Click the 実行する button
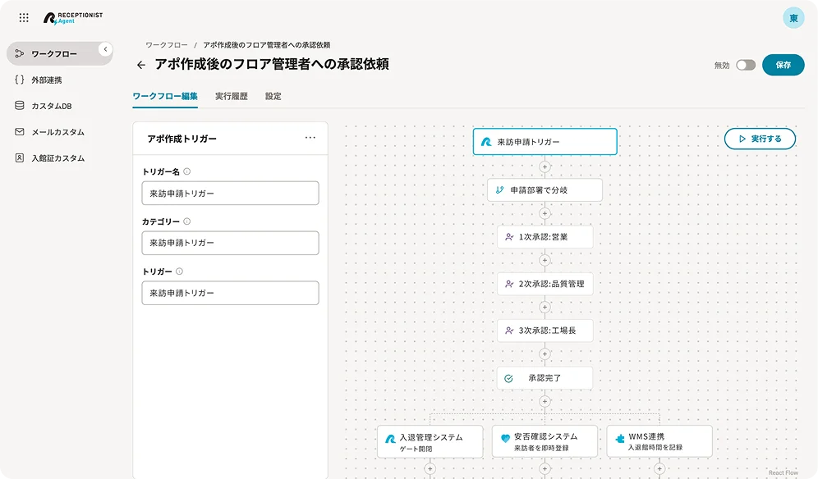 (760, 139)
